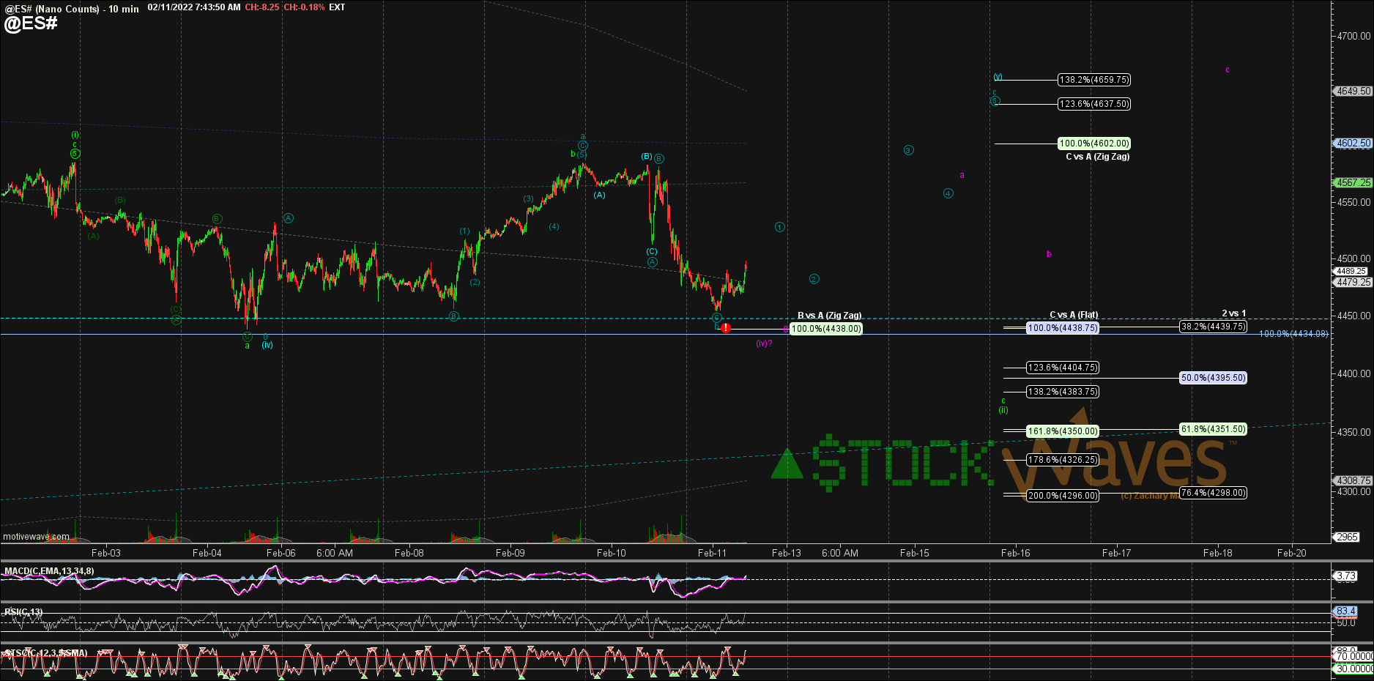Image resolution: width=1374 pixels, height=681 pixels.
Task: Click the 4649.50 price axis tag
Action: coord(1352,92)
